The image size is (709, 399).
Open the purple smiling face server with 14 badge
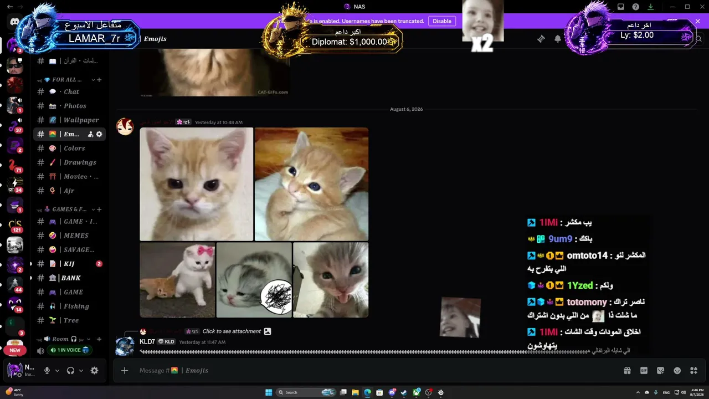[x=15, y=304]
